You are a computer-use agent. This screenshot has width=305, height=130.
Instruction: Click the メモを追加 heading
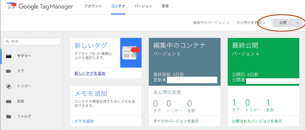click(91, 93)
